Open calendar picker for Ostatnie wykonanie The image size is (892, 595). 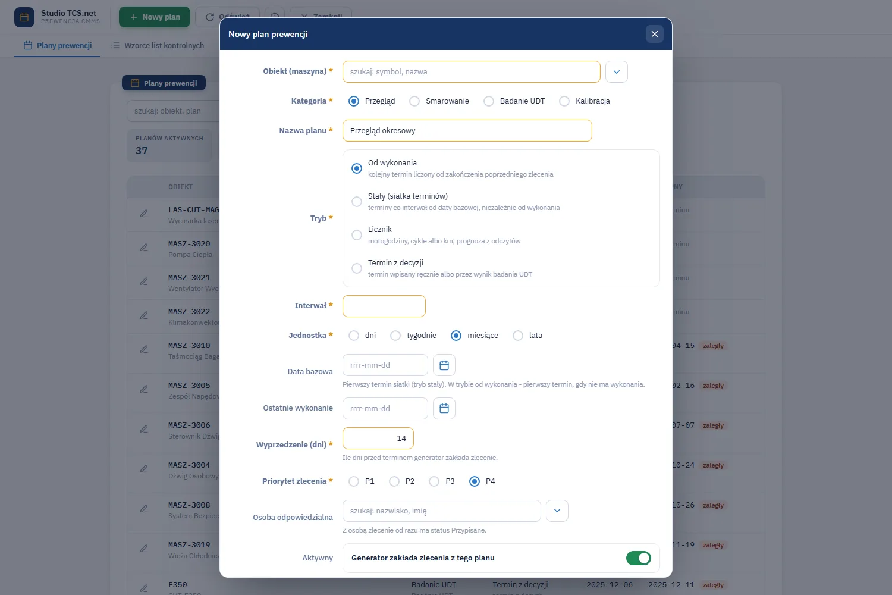point(444,409)
